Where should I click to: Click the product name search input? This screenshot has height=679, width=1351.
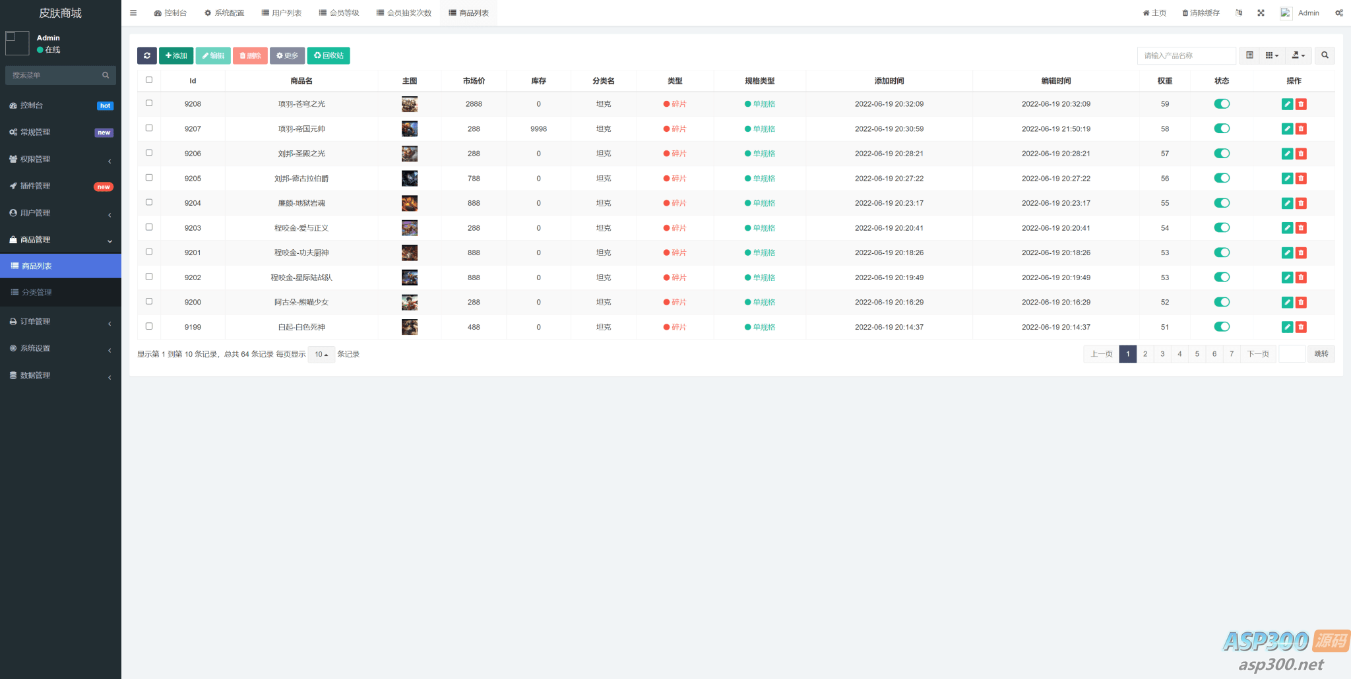click(1186, 56)
